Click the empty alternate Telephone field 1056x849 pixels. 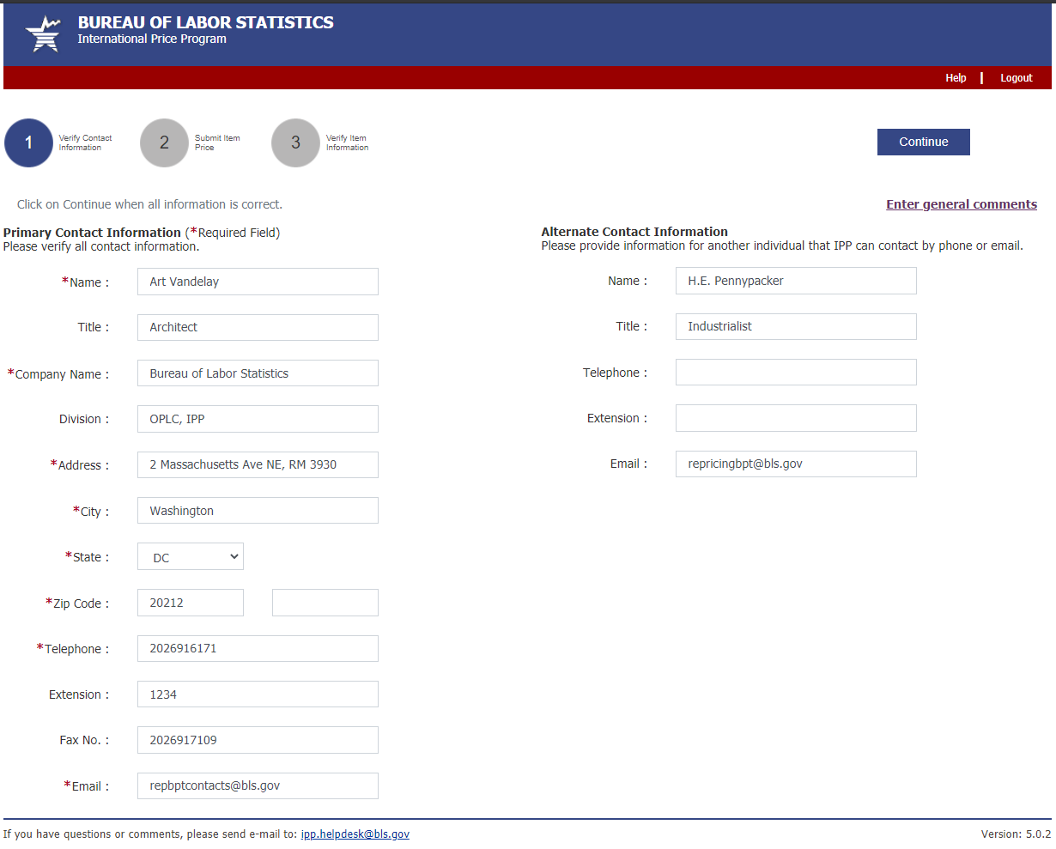(x=796, y=372)
